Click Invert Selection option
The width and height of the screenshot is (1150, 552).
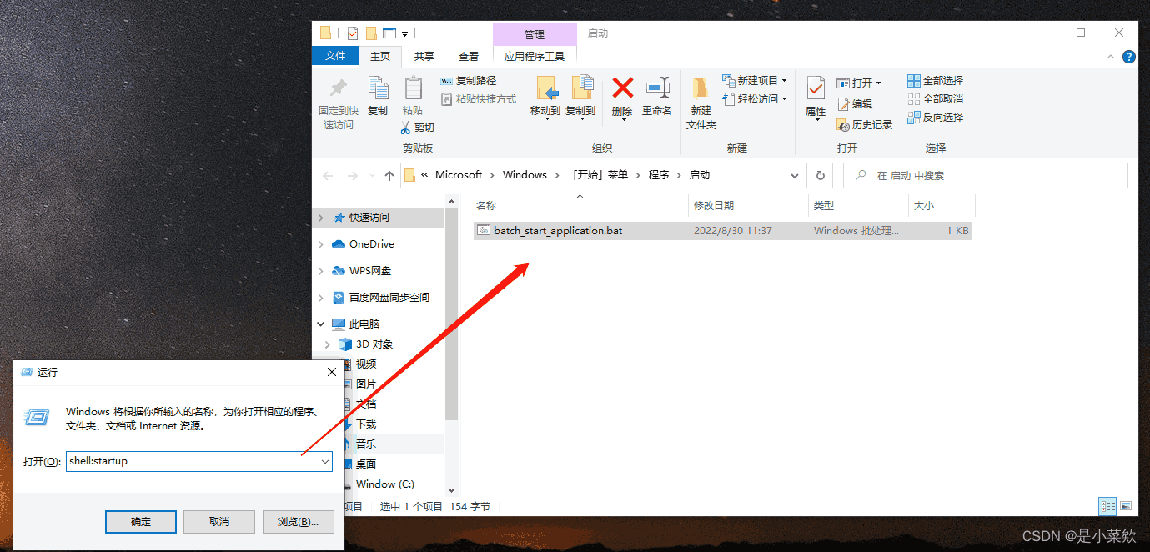click(935, 118)
